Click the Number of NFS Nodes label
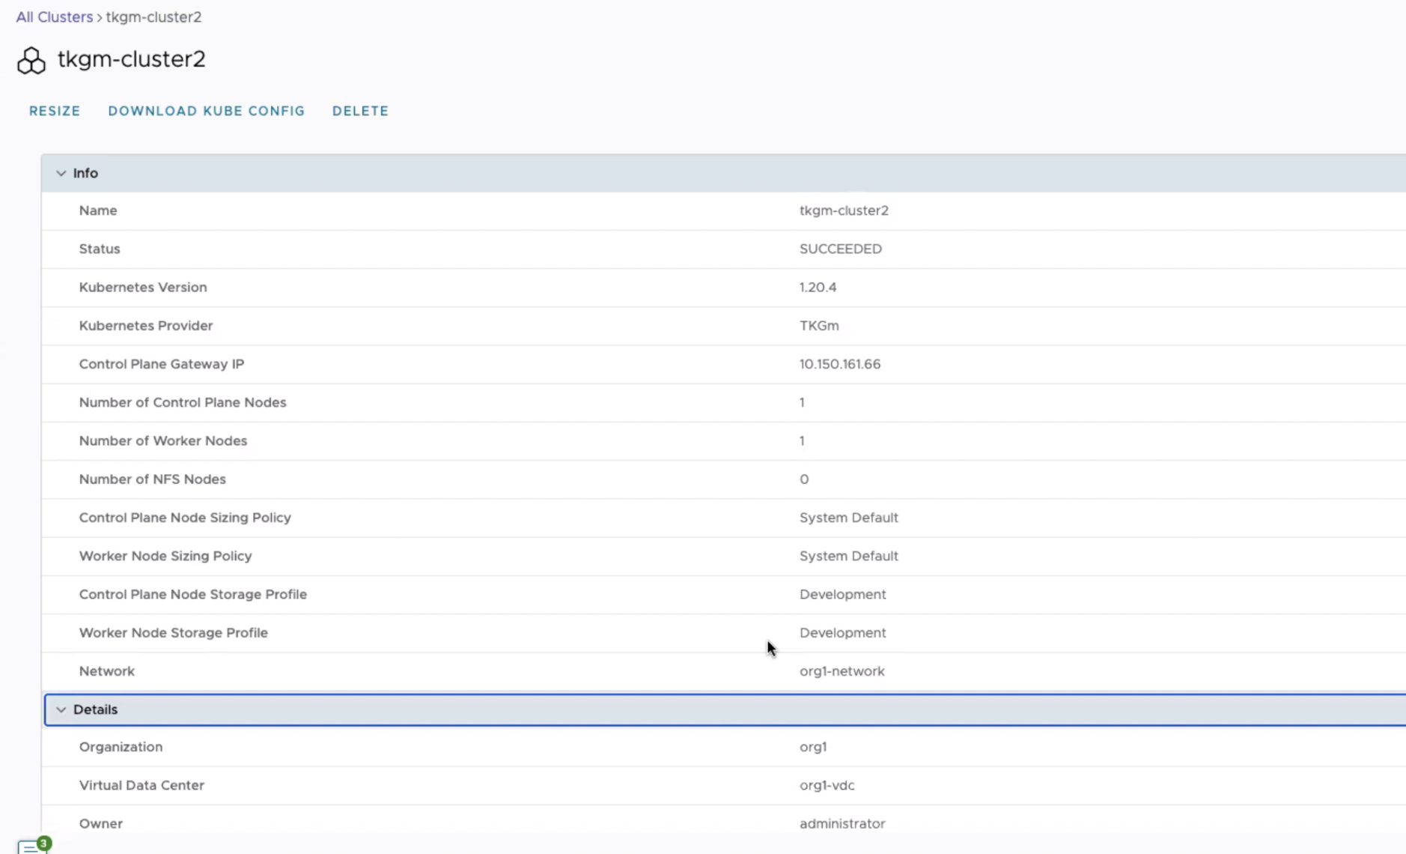 [152, 479]
